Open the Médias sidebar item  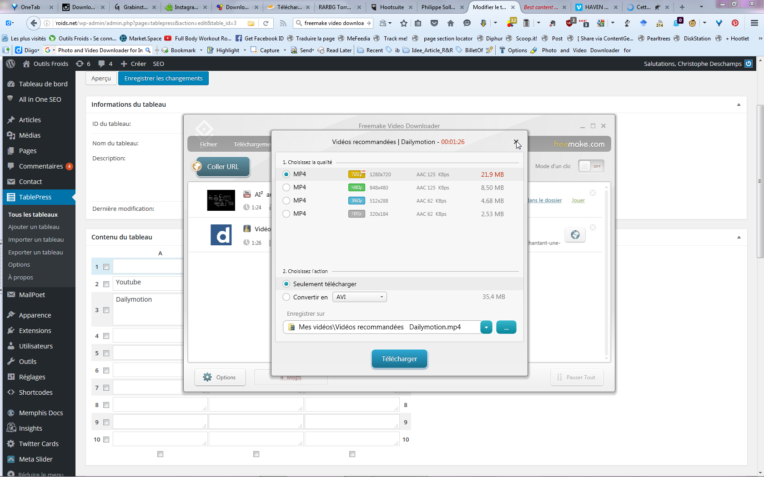click(x=39, y=135)
